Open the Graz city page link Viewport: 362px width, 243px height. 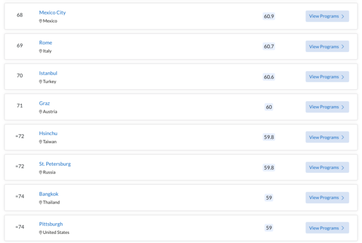click(x=44, y=103)
